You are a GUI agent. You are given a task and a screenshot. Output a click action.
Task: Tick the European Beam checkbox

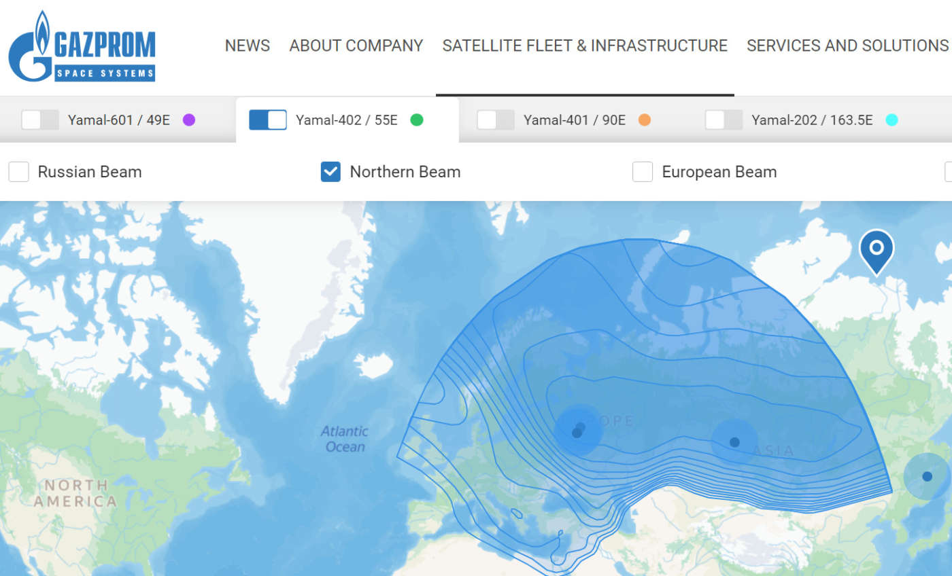643,172
